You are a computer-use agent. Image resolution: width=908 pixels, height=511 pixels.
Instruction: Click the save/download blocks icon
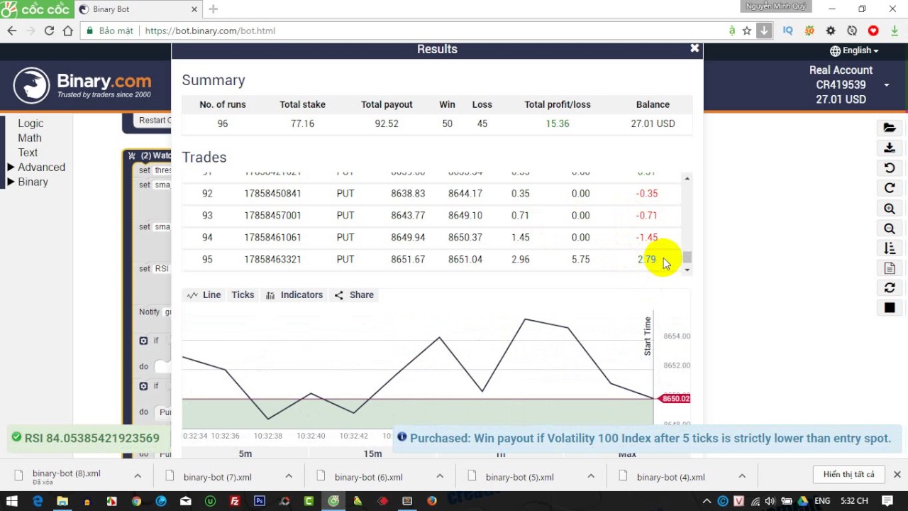(x=890, y=148)
